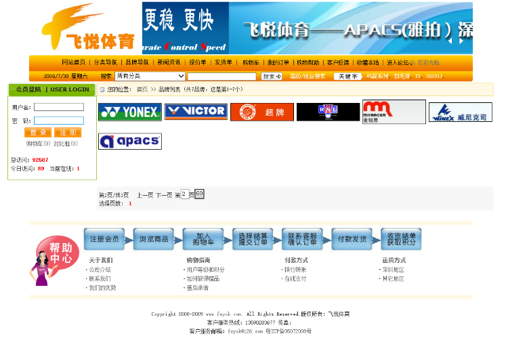Image resolution: width=508 pixels, height=357 pixels.
Task: Open the YONEX brand logo
Action: pos(130,112)
